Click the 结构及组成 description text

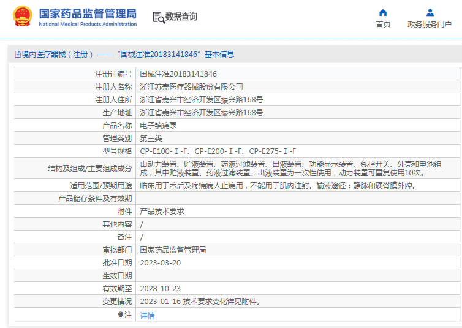290,169
